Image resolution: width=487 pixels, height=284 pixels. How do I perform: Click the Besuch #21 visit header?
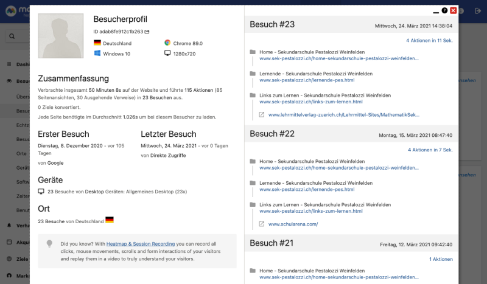272,243
